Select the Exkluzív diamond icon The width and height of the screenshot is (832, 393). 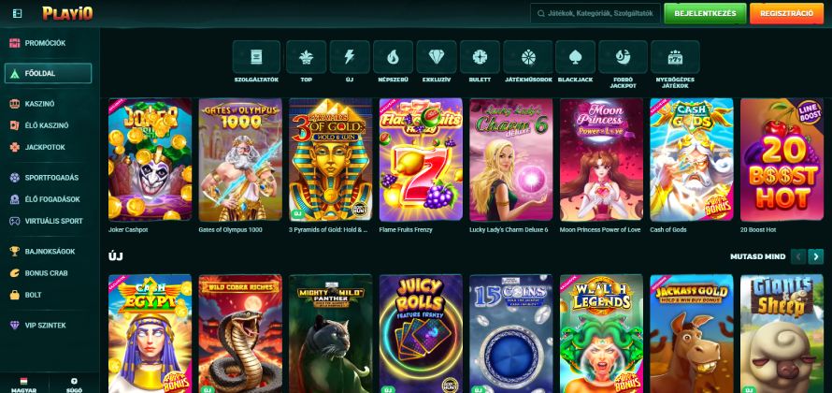tap(436, 58)
